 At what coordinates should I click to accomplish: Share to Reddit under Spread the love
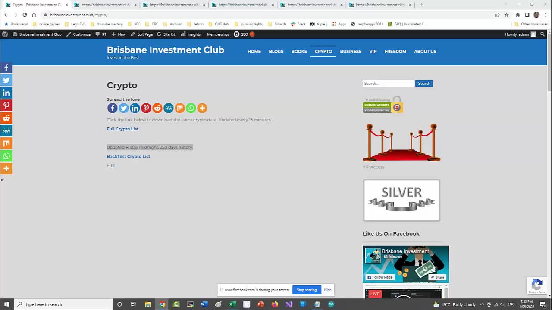pyautogui.click(x=157, y=108)
